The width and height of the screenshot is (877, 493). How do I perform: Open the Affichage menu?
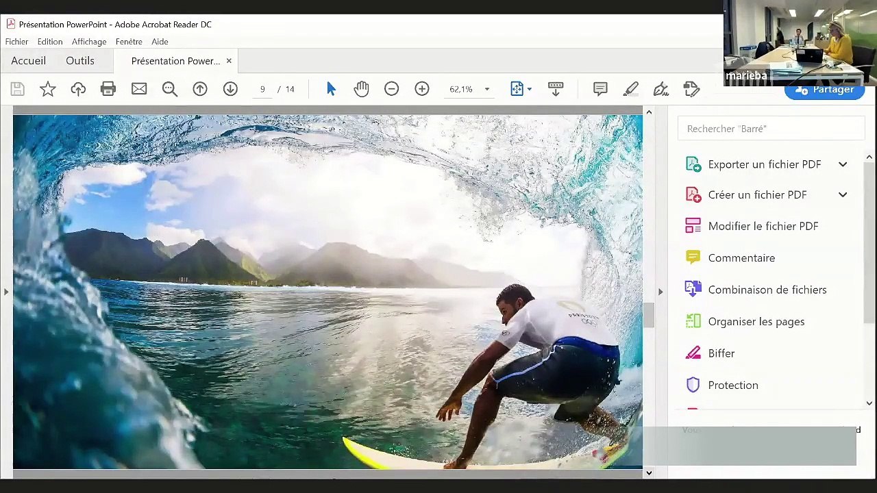pyautogui.click(x=89, y=42)
